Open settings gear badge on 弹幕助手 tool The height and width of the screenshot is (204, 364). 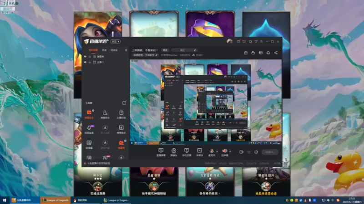(93, 111)
